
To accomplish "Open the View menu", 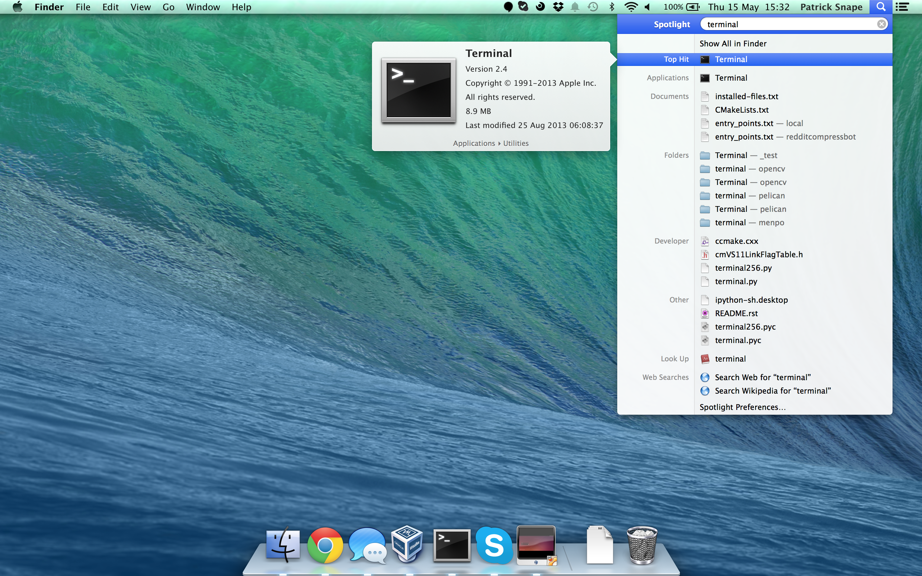I will tap(141, 7).
